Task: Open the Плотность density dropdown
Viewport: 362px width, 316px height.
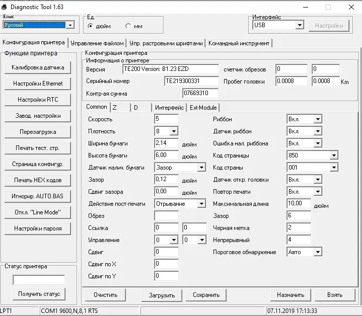Action: point(174,131)
